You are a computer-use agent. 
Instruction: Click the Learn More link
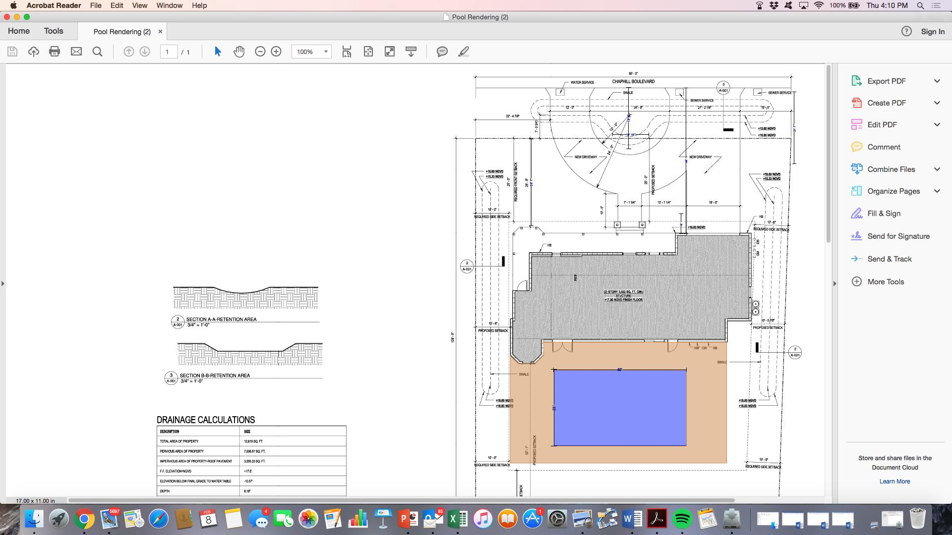(894, 481)
